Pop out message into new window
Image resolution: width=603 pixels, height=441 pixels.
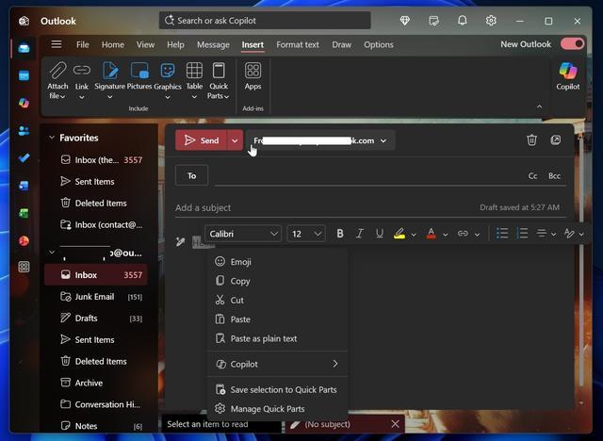(x=555, y=140)
